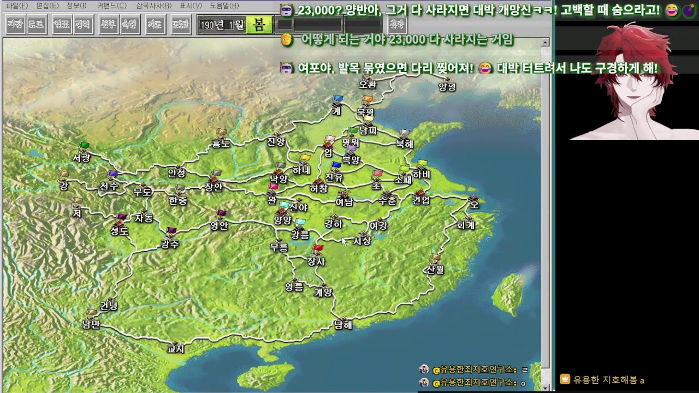Click the purple flag above 천수
Screen dimensions: 699x393
[x=113, y=175]
